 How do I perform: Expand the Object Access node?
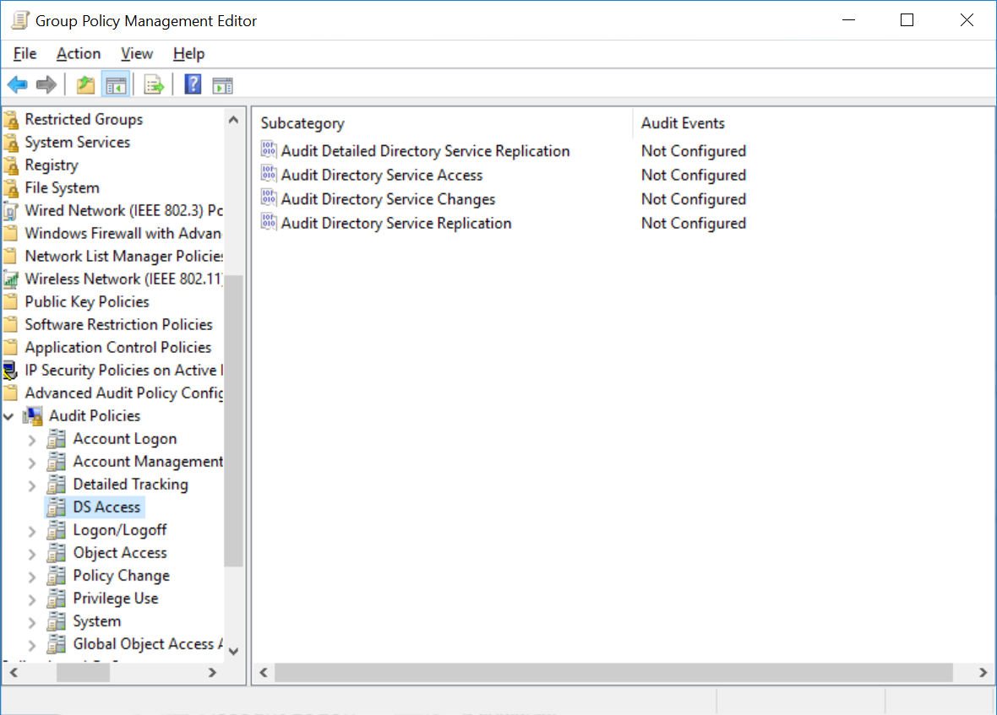point(32,554)
